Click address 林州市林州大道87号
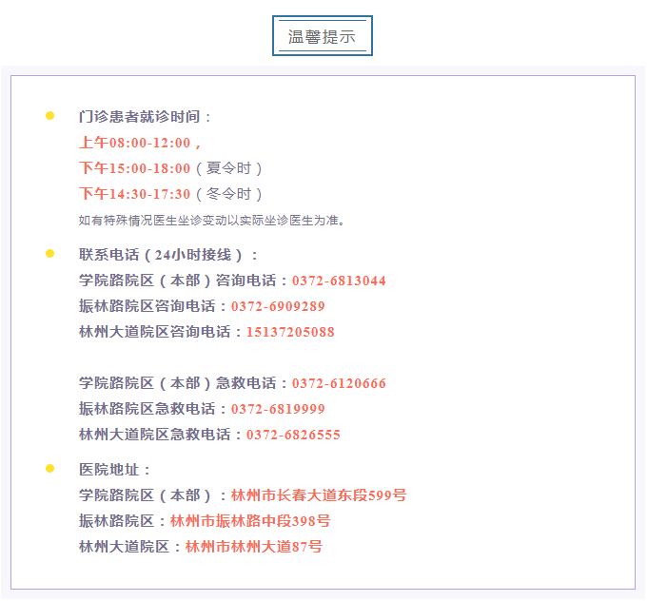The height and width of the screenshot is (601, 648). click(254, 547)
